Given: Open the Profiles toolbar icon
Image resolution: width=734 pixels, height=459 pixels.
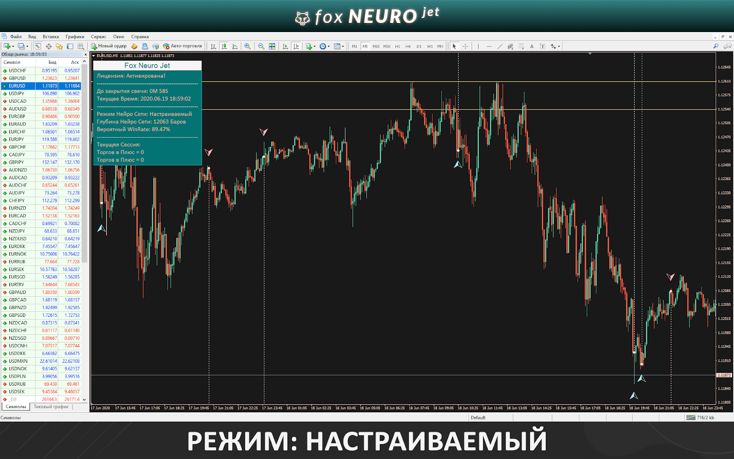Looking at the screenshot, I should (21, 46).
